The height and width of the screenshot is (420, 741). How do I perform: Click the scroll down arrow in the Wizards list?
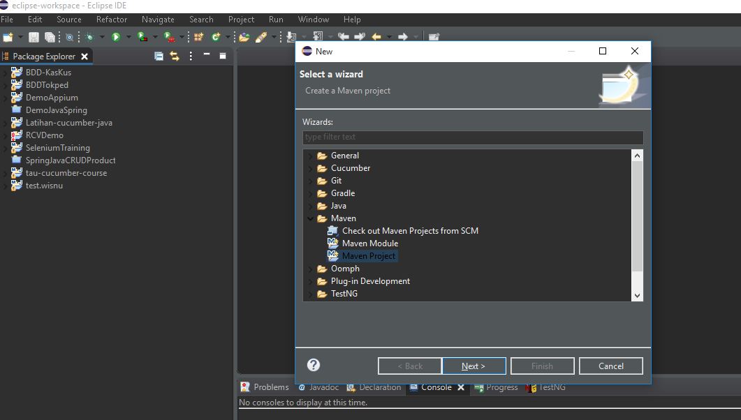pyautogui.click(x=637, y=296)
